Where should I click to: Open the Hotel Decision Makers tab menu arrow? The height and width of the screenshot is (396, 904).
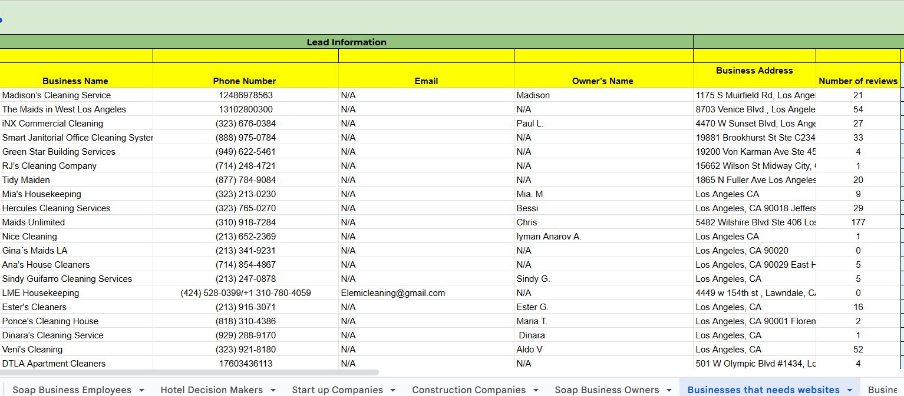pos(273,390)
